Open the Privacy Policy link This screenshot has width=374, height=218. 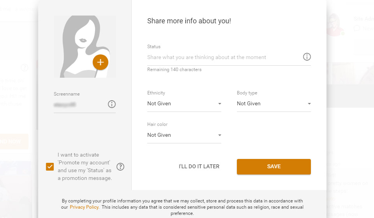pyautogui.click(x=84, y=207)
